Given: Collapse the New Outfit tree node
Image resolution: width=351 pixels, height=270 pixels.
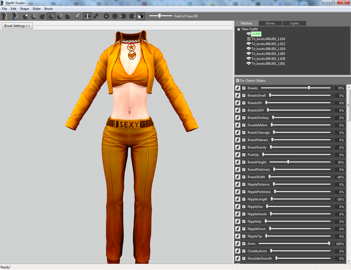Looking at the screenshot, I should (x=239, y=29).
